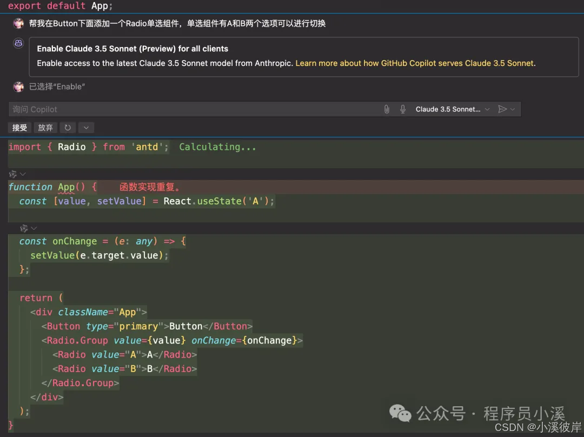Click the 函数实现重复 error message
Image resolution: width=584 pixels, height=437 pixels.
click(x=150, y=187)
